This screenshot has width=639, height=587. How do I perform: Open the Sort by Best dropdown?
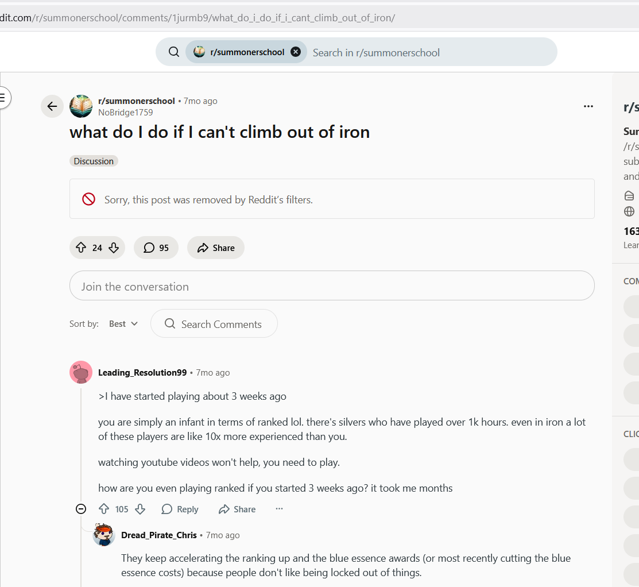[123, 324]
